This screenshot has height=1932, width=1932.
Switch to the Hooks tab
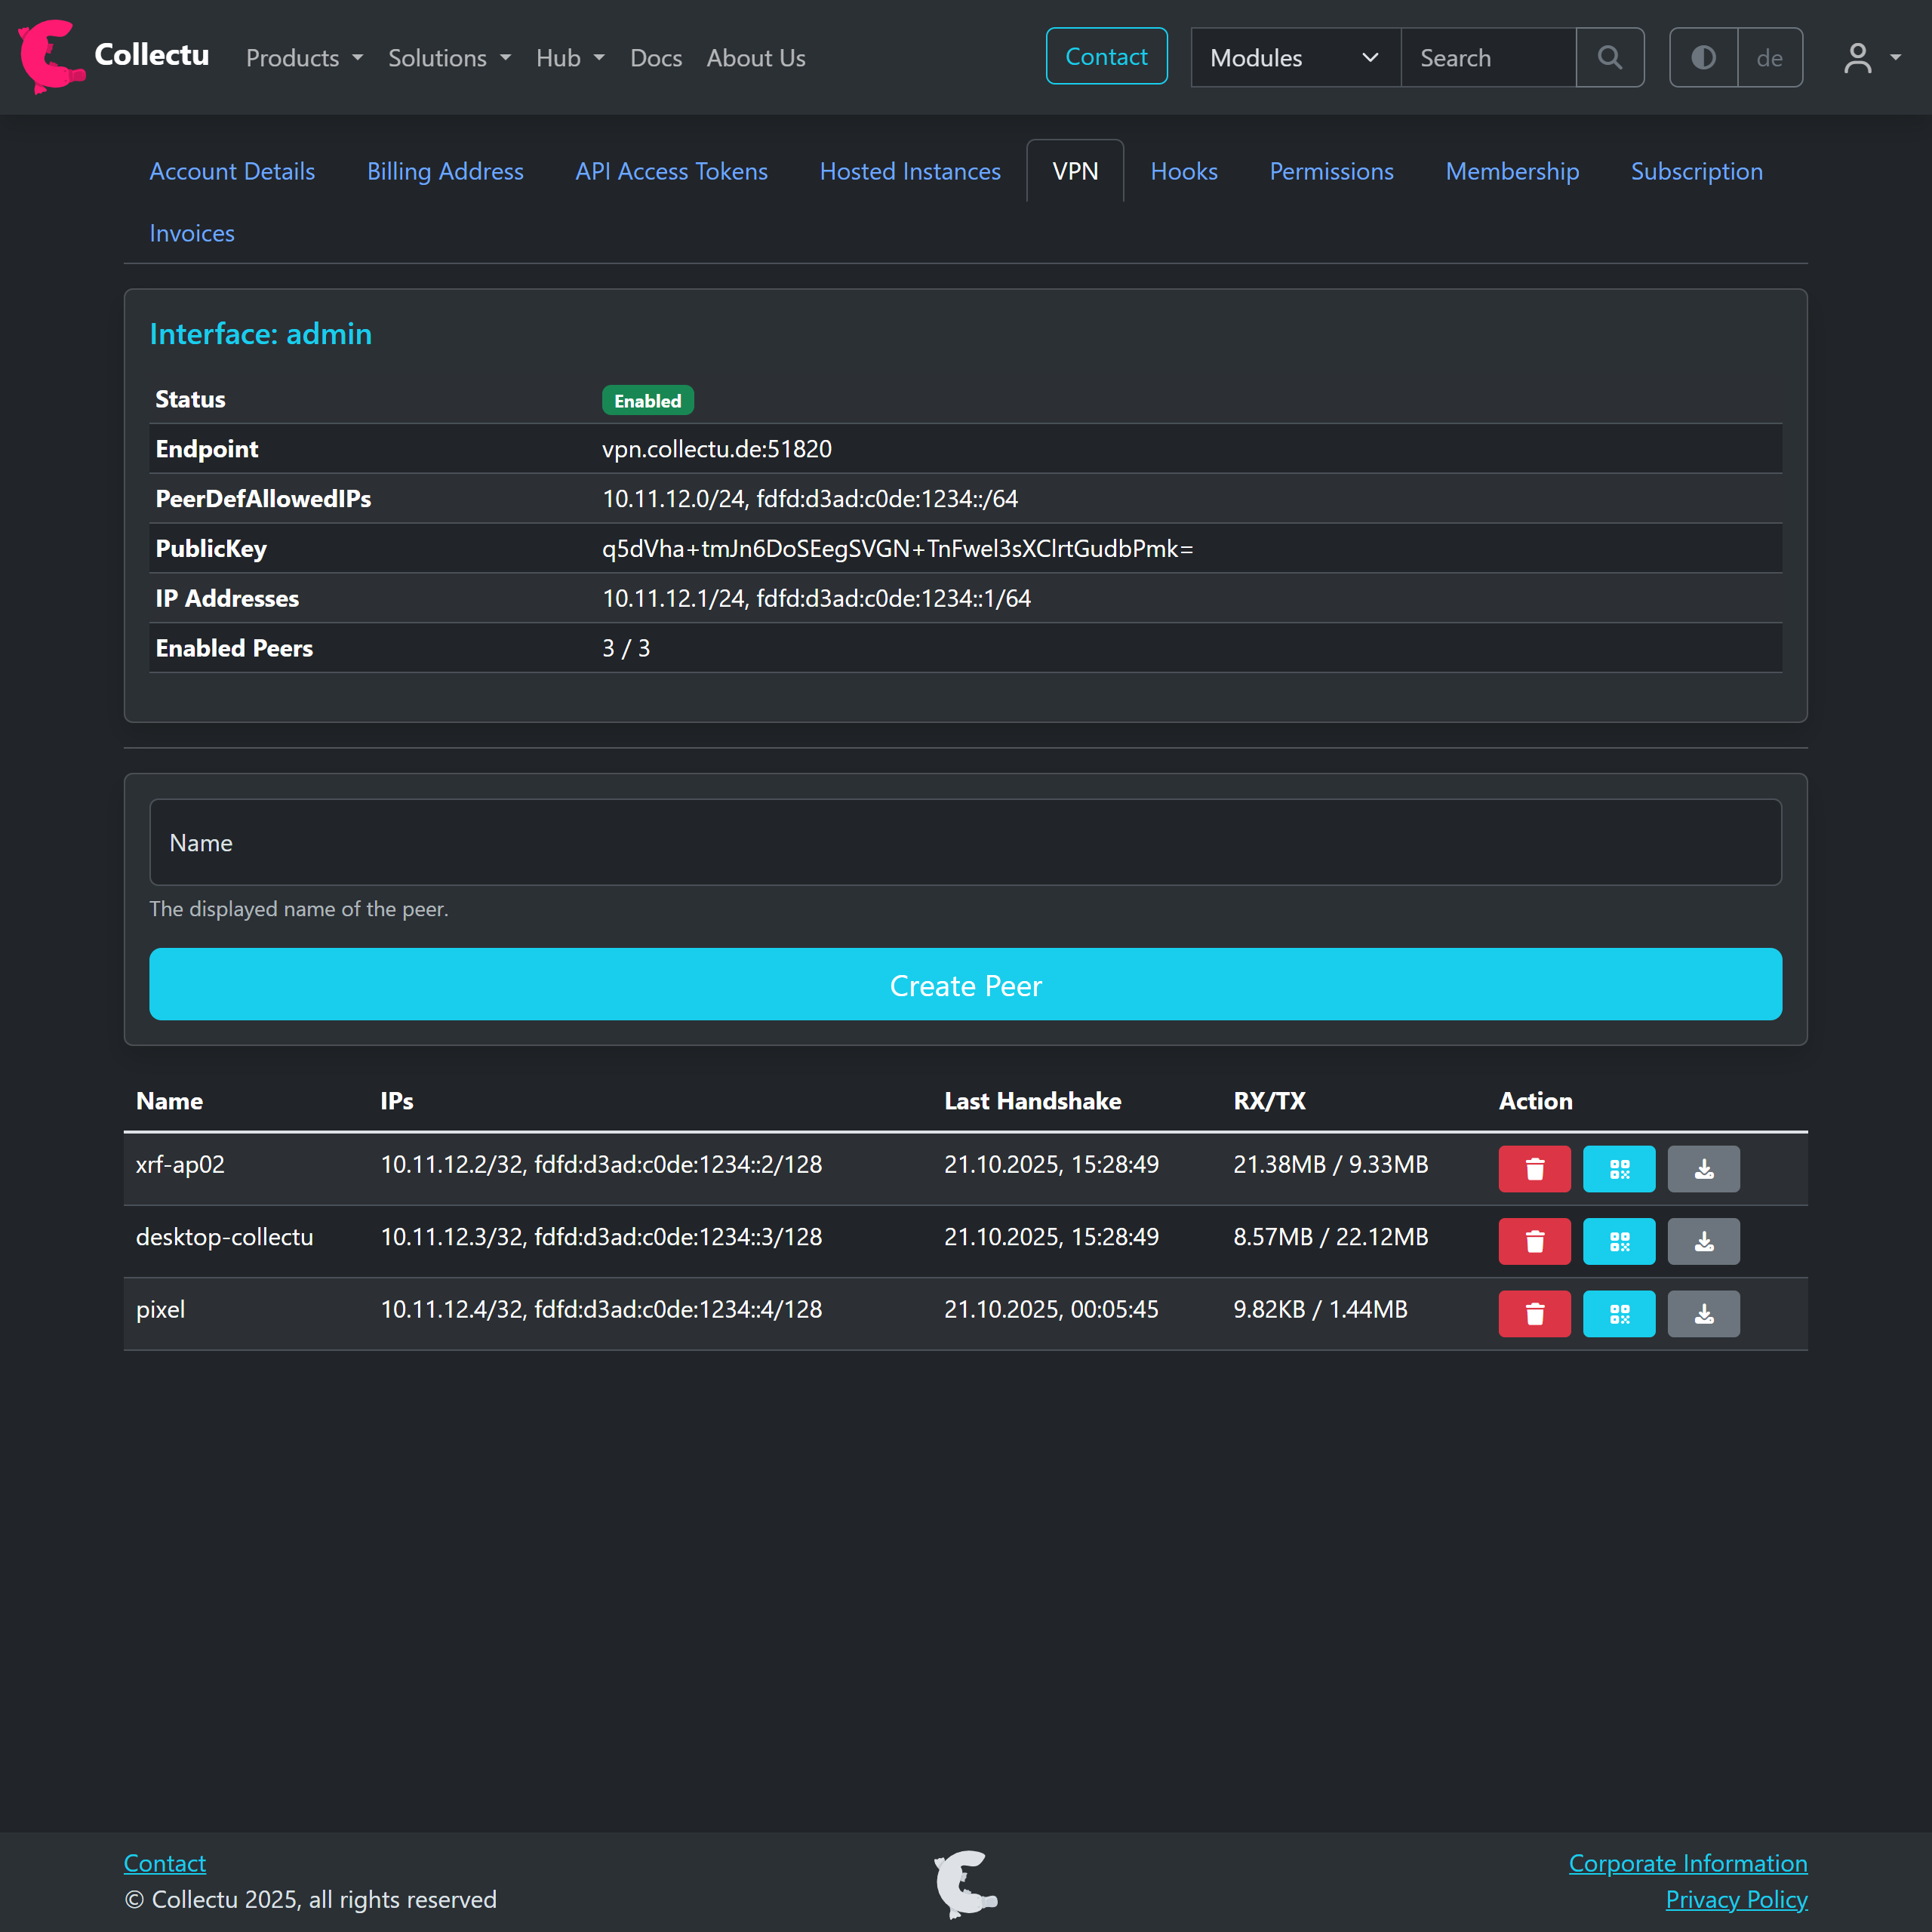1183,171
